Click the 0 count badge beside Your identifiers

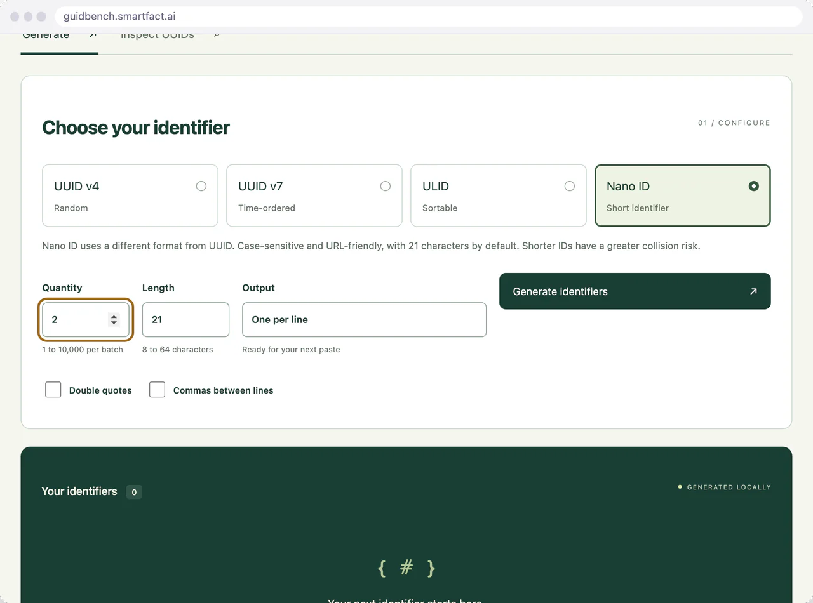134,492
